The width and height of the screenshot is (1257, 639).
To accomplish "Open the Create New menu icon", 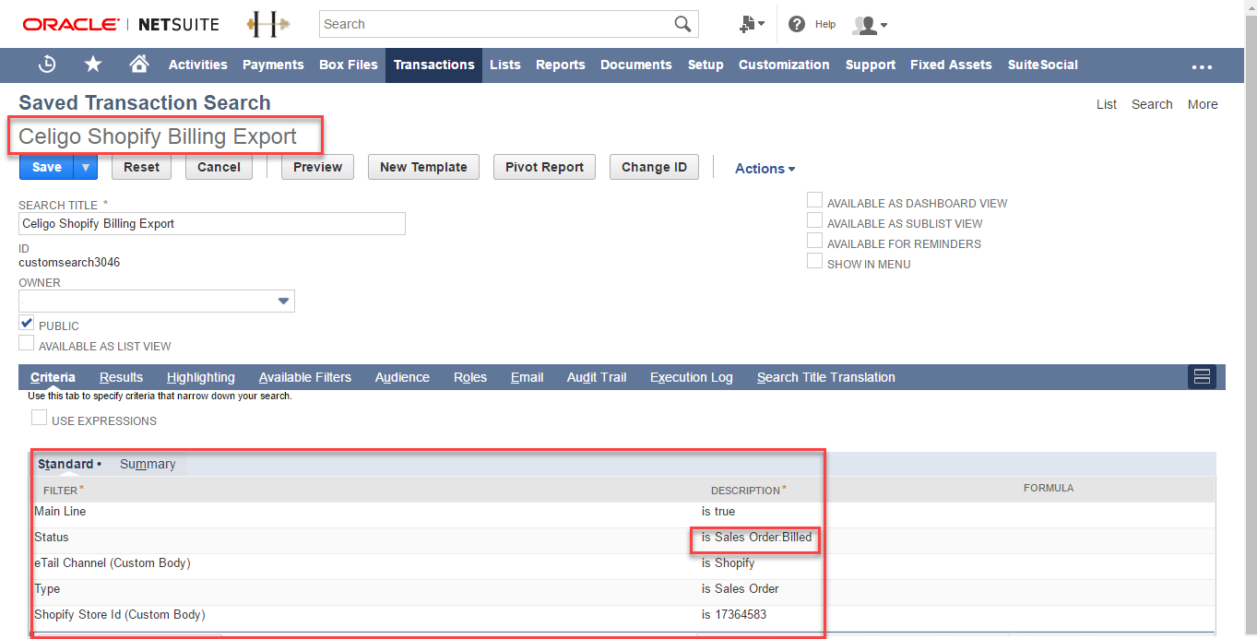I will tap(752, 24).
